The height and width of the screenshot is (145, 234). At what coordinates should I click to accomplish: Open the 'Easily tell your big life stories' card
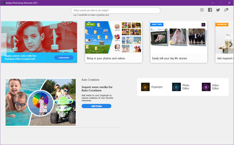pos(179,42)
